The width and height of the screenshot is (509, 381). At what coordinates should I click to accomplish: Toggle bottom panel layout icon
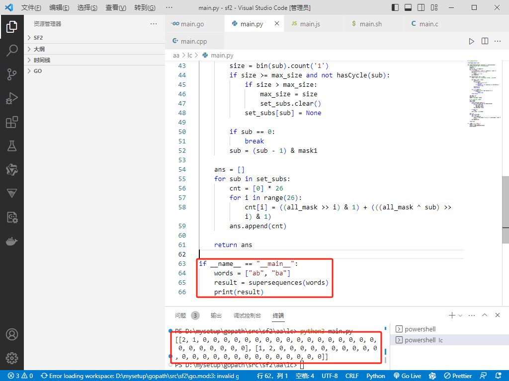[408, 7]
